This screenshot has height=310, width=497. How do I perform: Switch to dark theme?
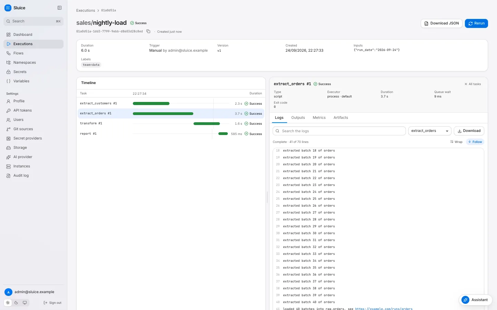pos(16,303)
